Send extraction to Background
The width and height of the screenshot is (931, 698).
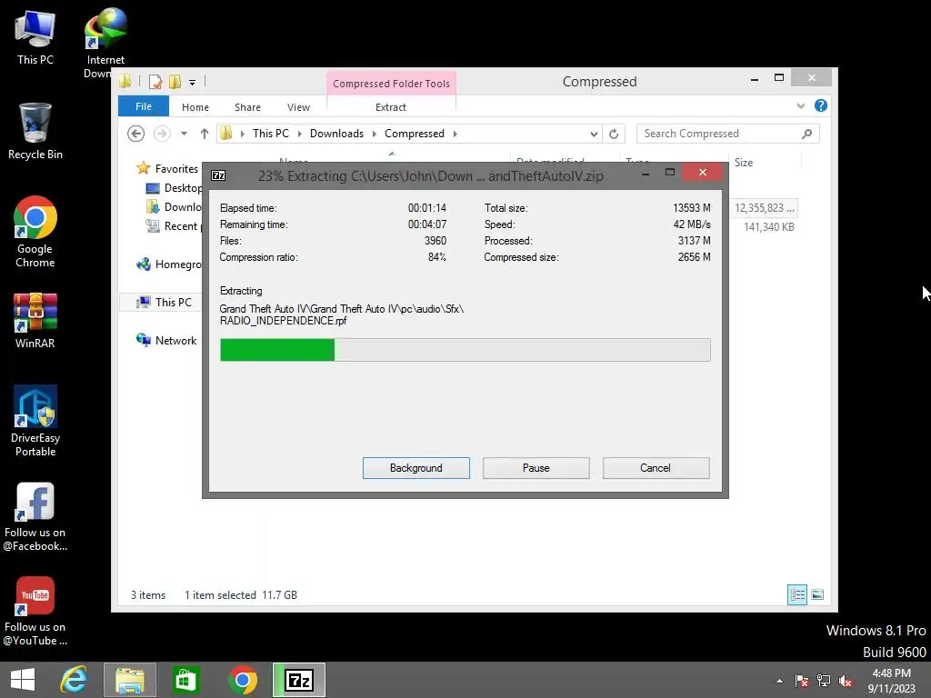pyautogui.click(x=416, y=468)
